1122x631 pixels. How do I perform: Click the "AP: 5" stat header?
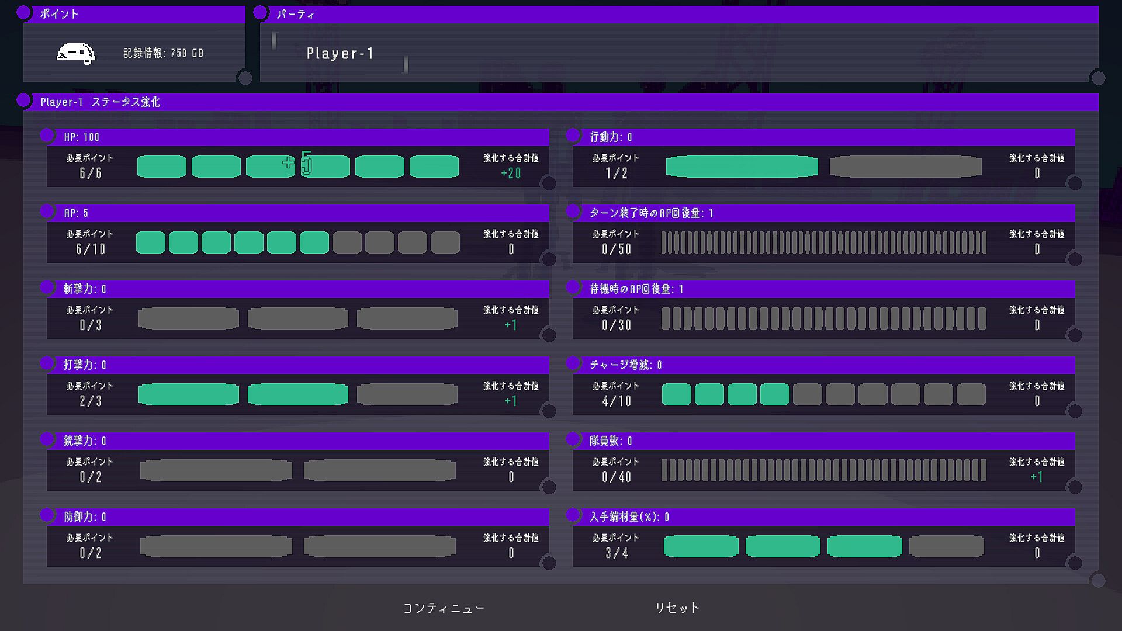pyautogui.click(x=298, y=213)
